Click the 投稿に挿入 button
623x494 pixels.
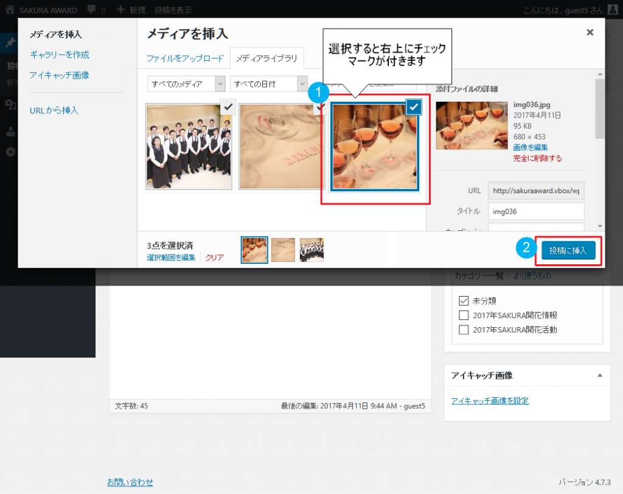(568, 250)
